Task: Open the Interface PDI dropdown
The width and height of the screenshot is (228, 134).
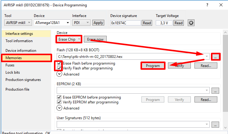Action: (x=81, y=22)
